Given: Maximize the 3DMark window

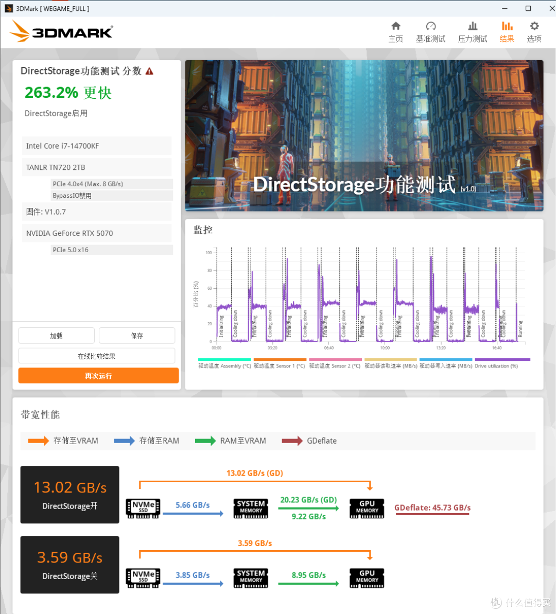Looking at the screenshot, I should click(x=528, y=8).
